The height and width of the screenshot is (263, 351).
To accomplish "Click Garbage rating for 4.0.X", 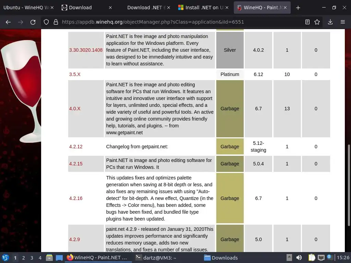I will click(230, 109).
